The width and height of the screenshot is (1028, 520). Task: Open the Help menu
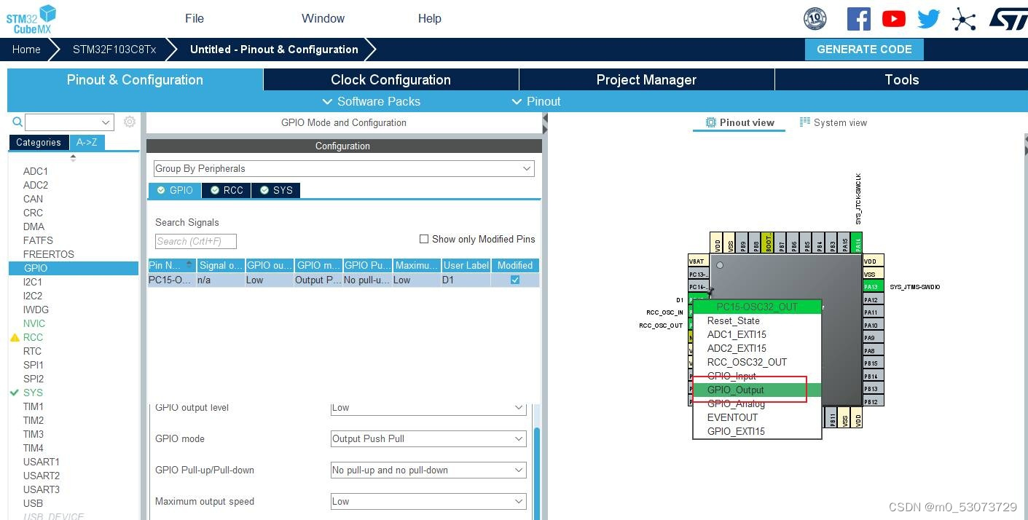(430, 18)
